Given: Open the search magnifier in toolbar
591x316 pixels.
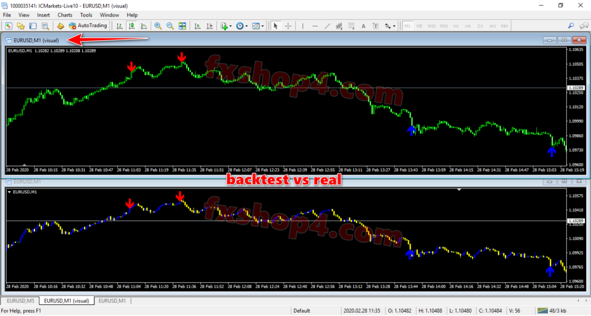Looking at the screenshot, I should 571,26.
